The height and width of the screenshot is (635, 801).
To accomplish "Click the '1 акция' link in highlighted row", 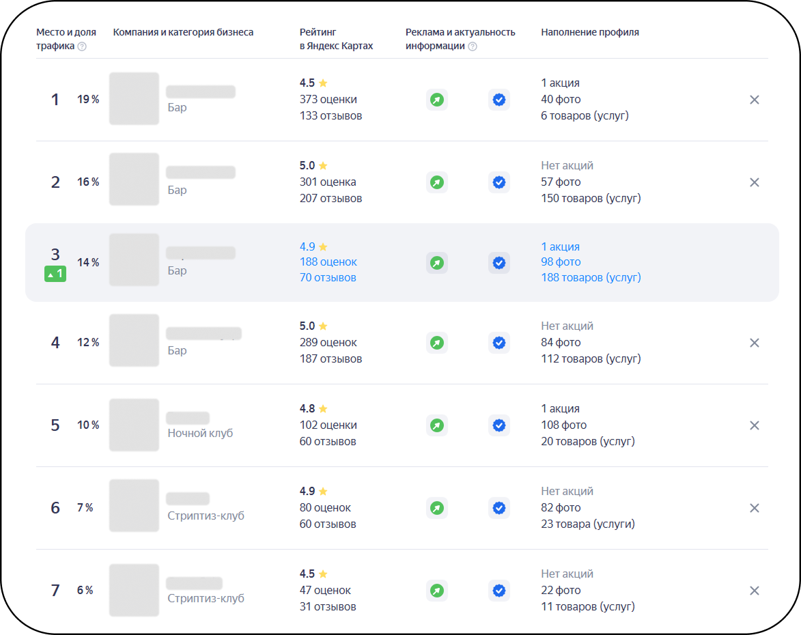I will tap(560, 246).
